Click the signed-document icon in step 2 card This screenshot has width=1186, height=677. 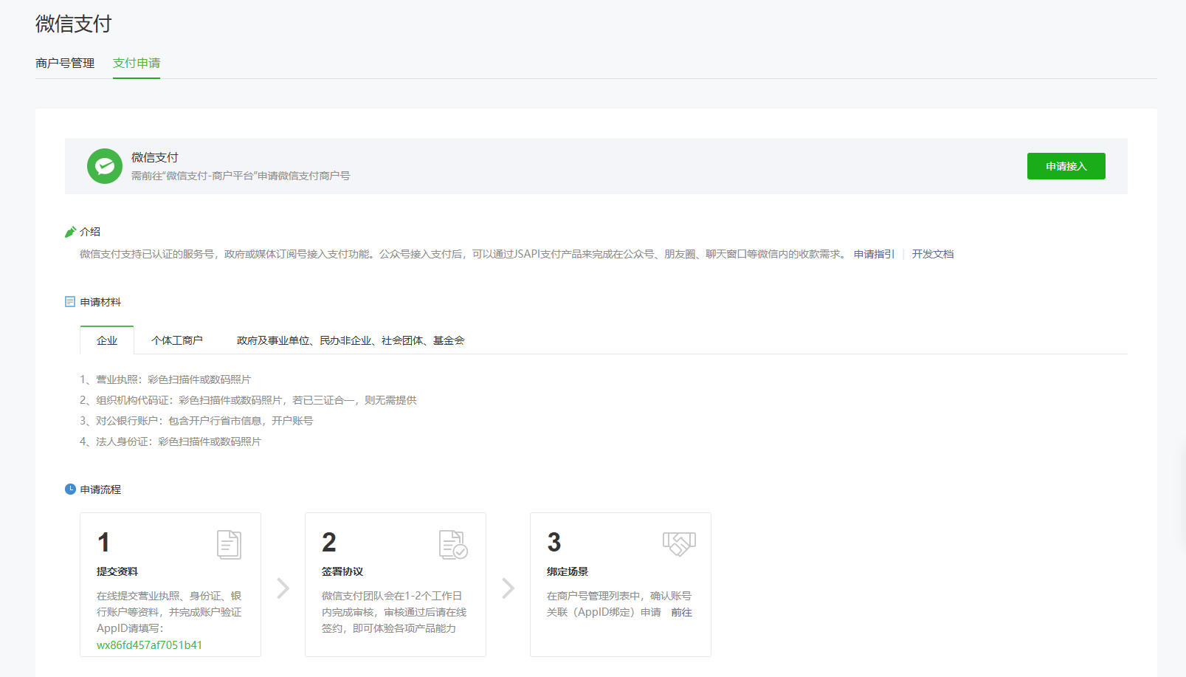pos(453,545)
